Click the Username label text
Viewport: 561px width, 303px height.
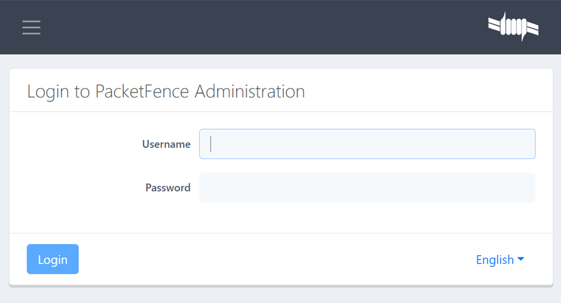click(x=167, y=144)
